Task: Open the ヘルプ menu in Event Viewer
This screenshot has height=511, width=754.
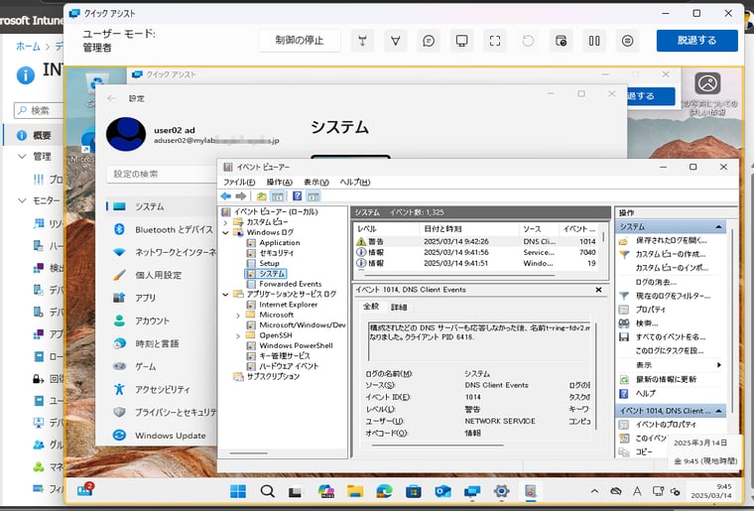Action: coord(355,183)
